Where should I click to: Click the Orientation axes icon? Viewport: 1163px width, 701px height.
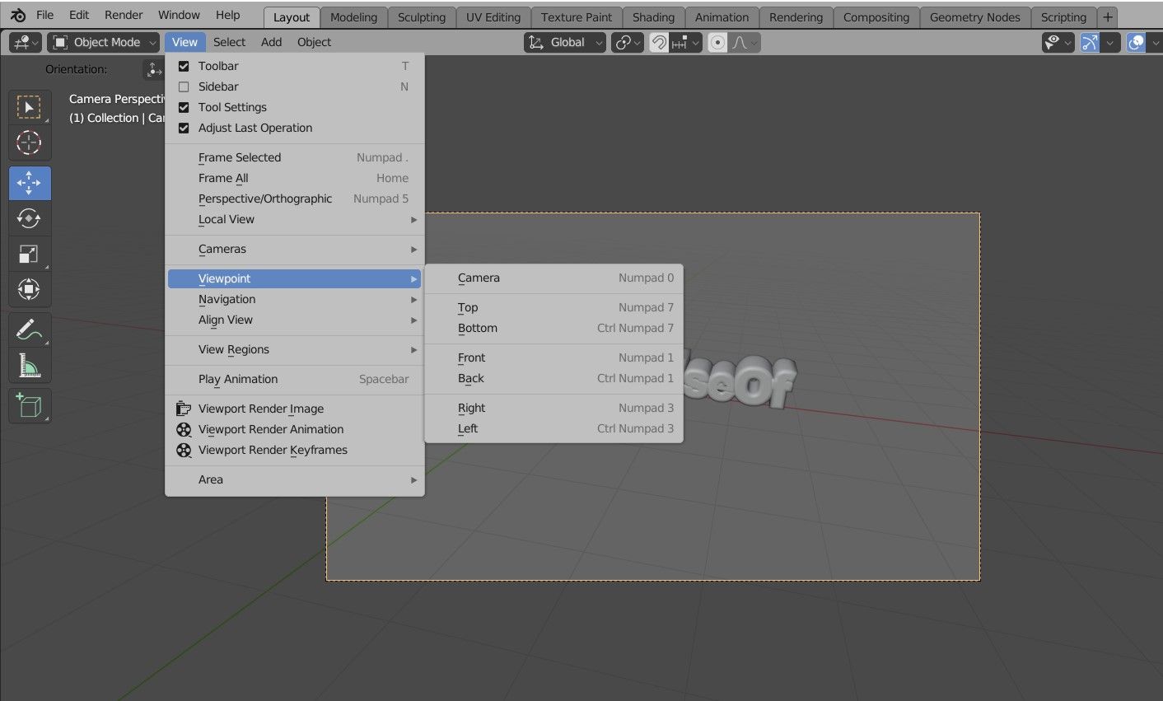tap(154, 70)
